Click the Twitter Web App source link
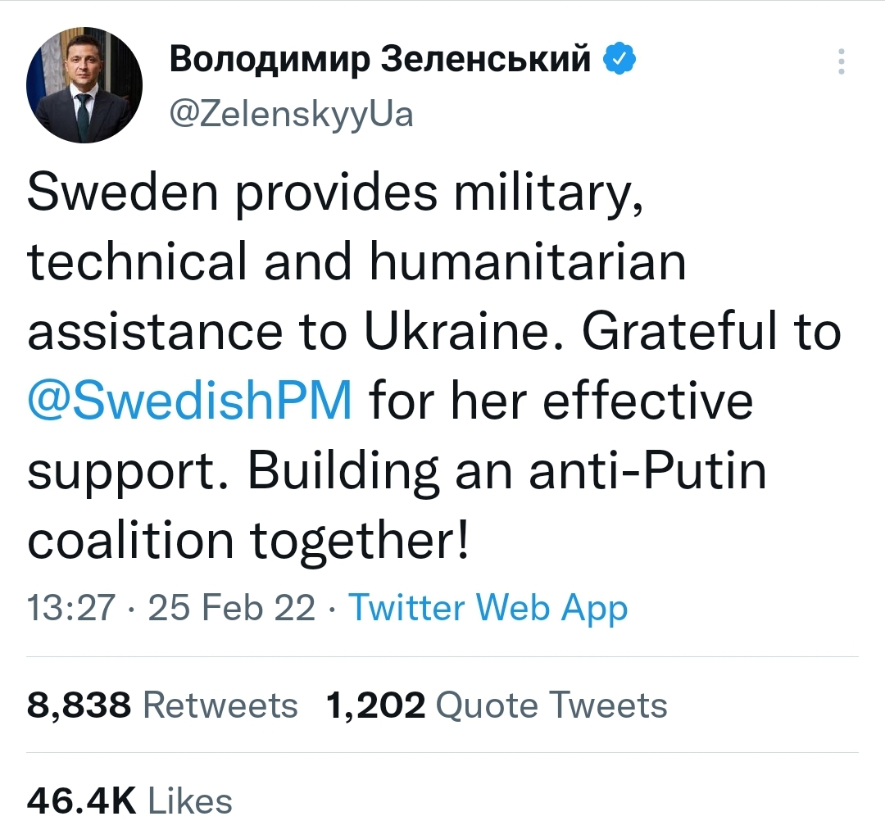This screenshot has height=839, width=885. [x=488, y=608]
